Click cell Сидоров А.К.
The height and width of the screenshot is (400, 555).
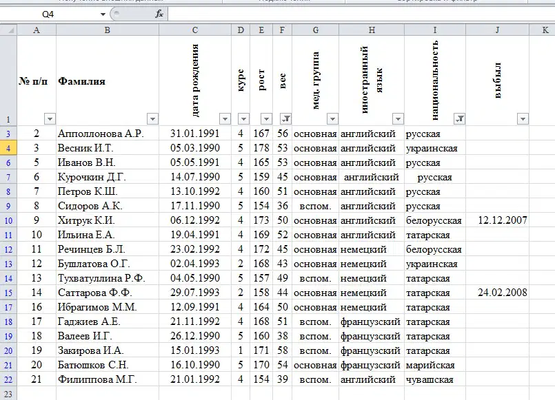(x=108, y=206)
